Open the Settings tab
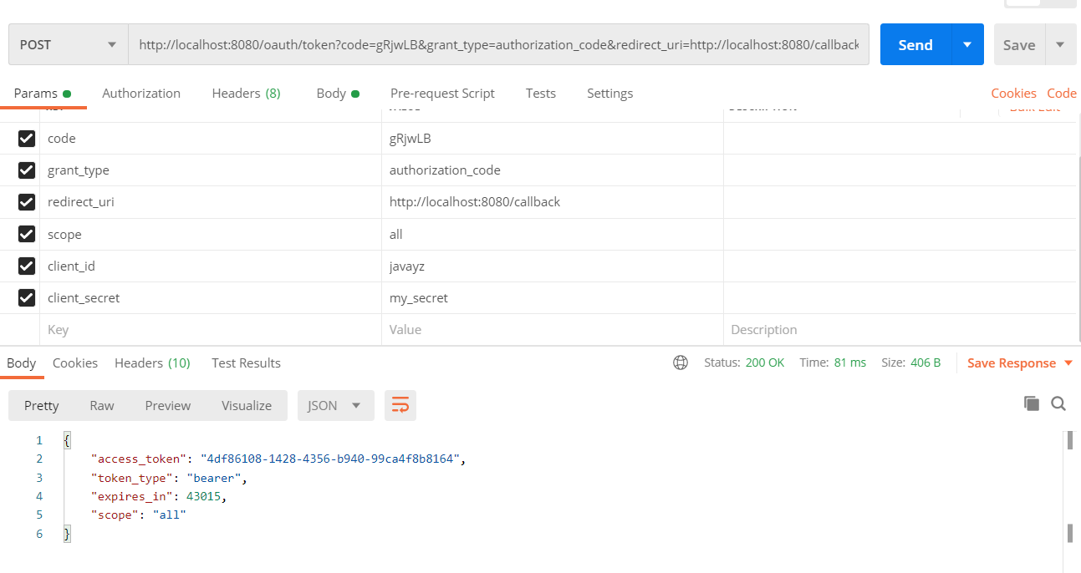Screen dimensions: 1081x573 click(609, 94)
